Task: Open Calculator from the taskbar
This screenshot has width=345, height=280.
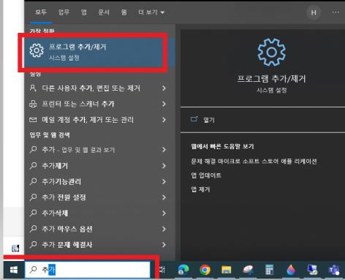Action: [x=269, y=270]
